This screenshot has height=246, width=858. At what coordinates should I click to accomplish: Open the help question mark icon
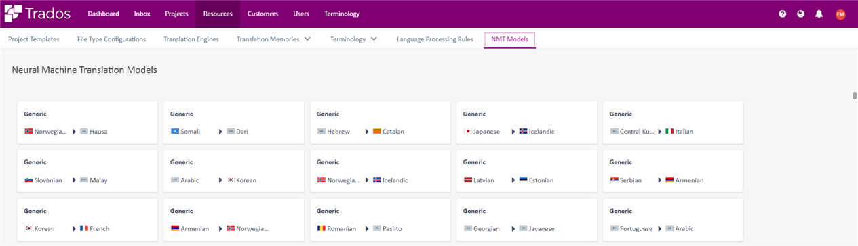783,14
